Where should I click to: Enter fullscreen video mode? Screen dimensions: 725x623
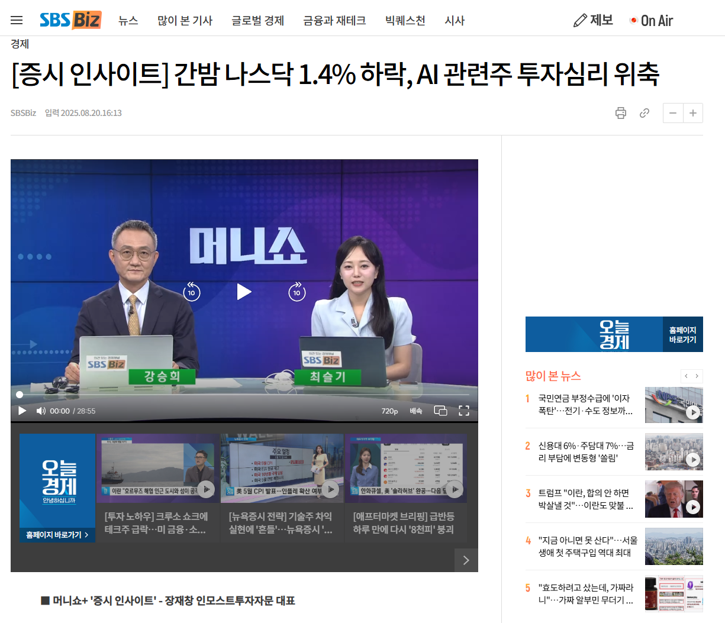464,411
